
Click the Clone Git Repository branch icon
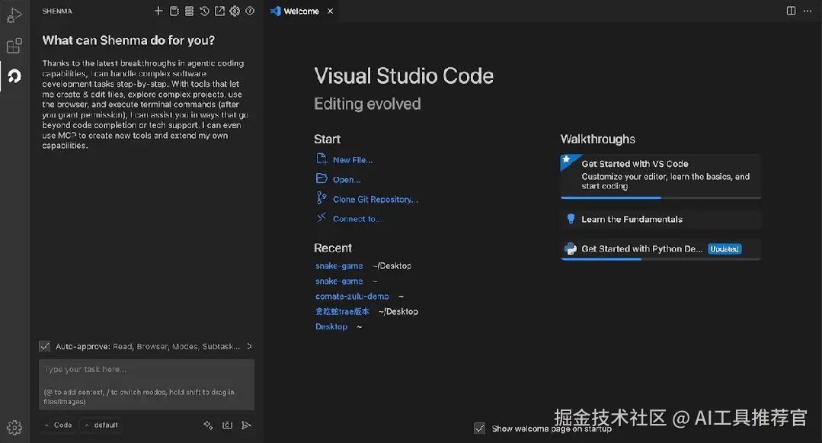tap(321, 198)
